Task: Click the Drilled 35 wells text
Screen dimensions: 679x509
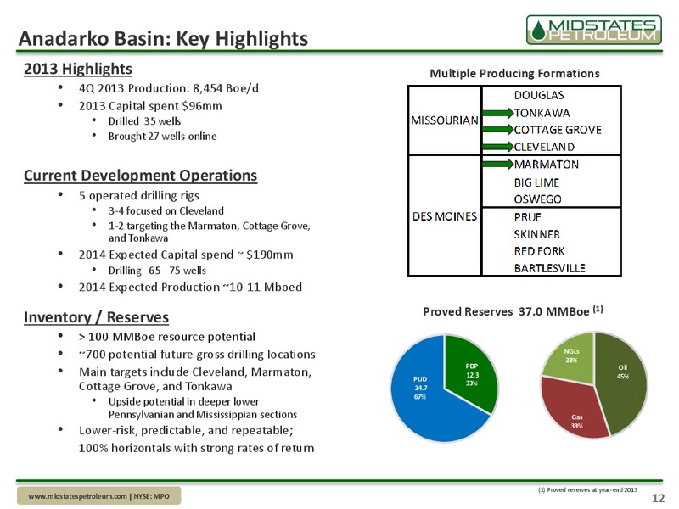Action: click(144, 121)
